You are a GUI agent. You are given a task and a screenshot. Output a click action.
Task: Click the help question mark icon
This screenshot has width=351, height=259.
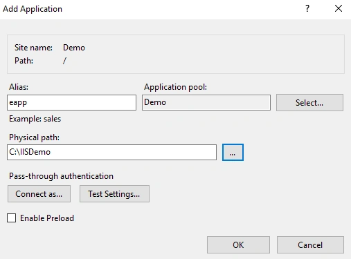pos(307,9)
